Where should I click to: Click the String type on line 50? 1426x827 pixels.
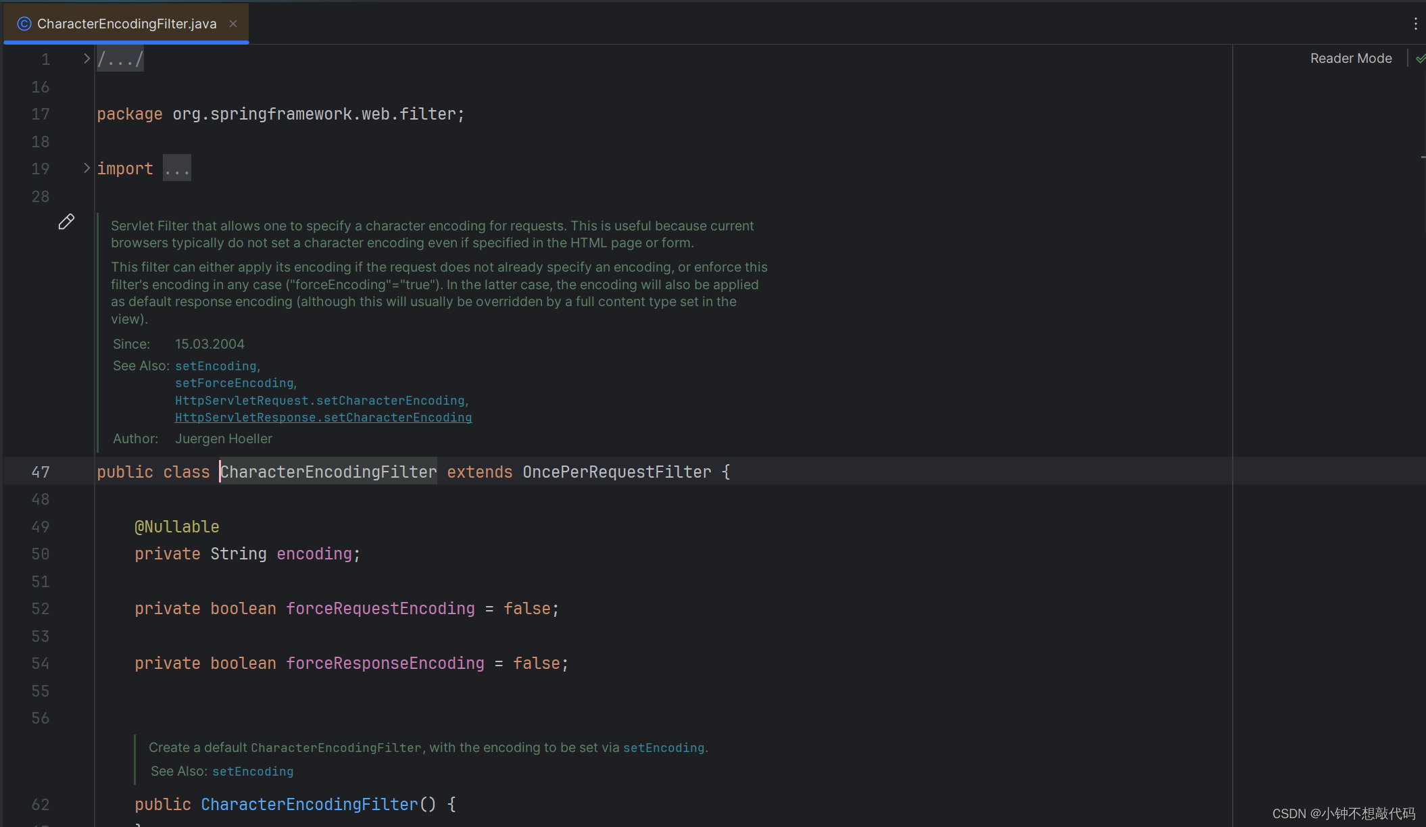click(239, 554)
